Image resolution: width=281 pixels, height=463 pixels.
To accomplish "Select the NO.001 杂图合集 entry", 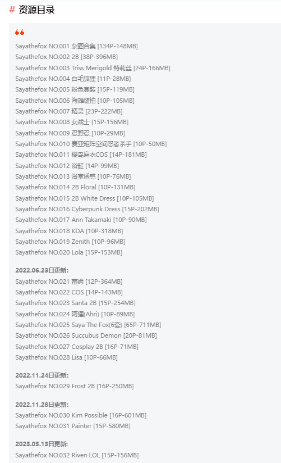I will tap(76, 46).
